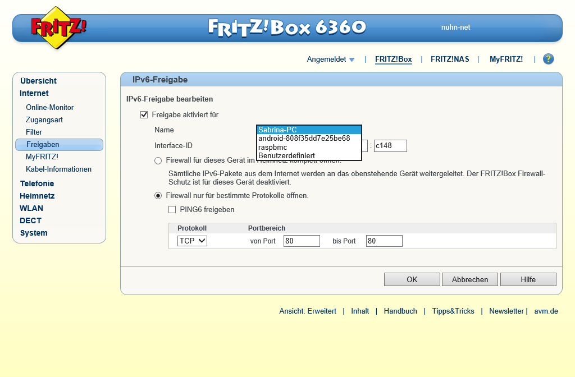This screenshot has height=377, width=575.
Task: Open the Handbuch footer link
Action: tap(400, 311)
